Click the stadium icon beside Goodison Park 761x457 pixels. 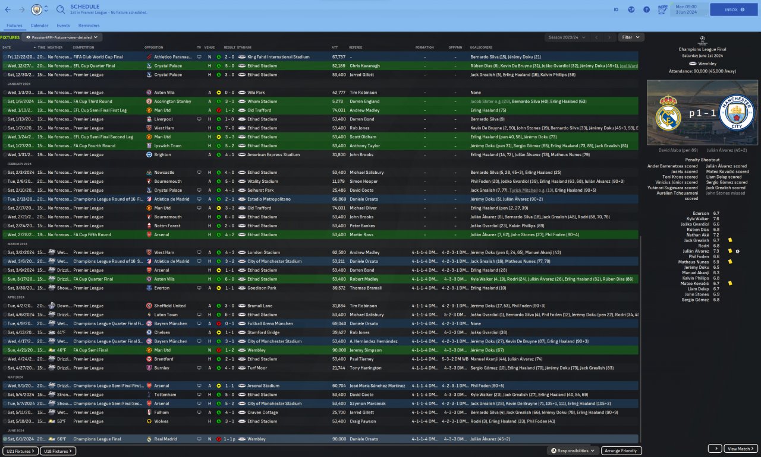[242, 288]
